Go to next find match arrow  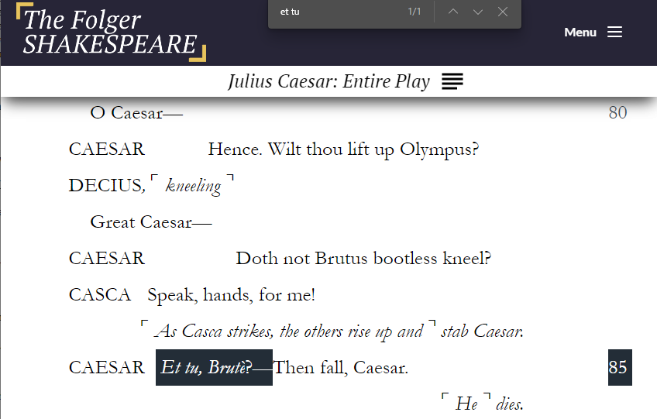[478, 12]
